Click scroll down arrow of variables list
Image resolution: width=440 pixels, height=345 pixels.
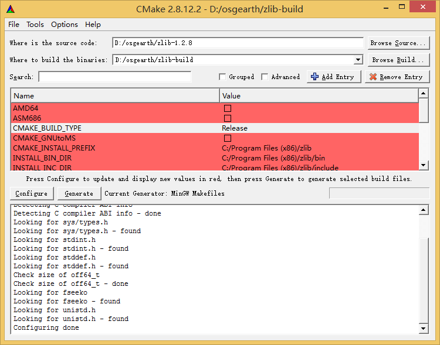pyautogui.click(x=424, y=165)
